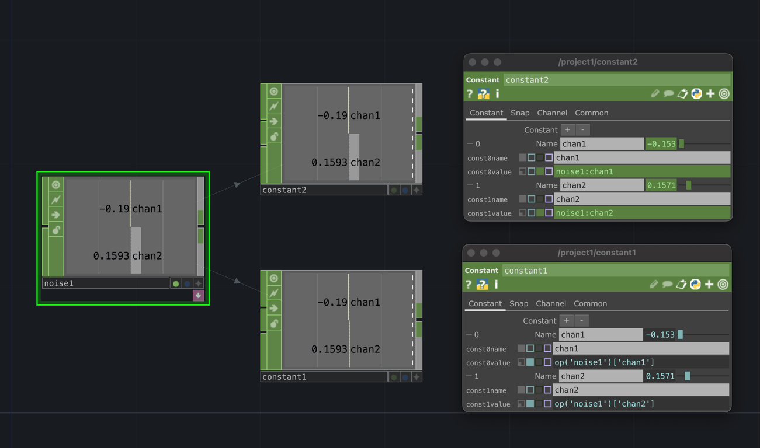Click the copy parameters clipboard icon in constant2

pos(682,93)
